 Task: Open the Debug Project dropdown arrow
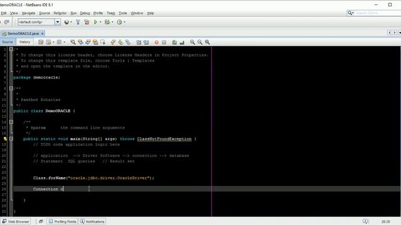112,23
